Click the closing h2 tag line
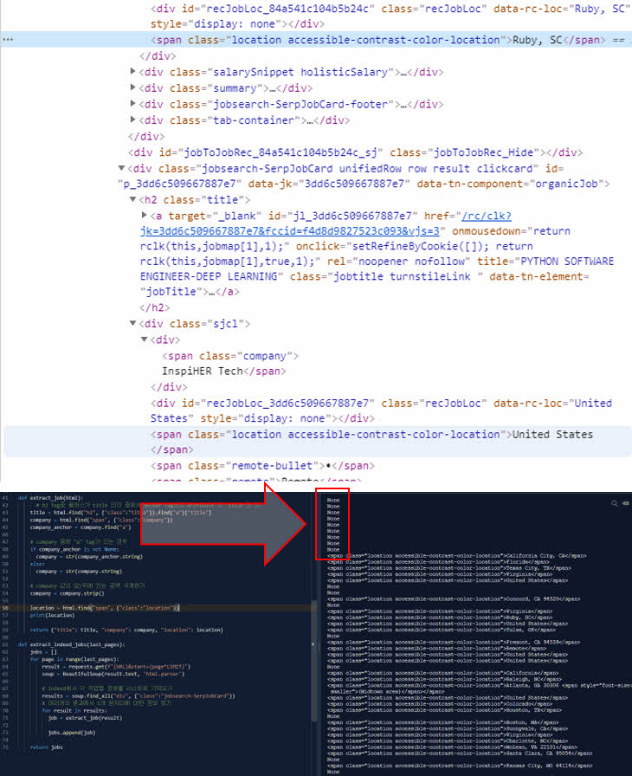 tap(155, 307)
